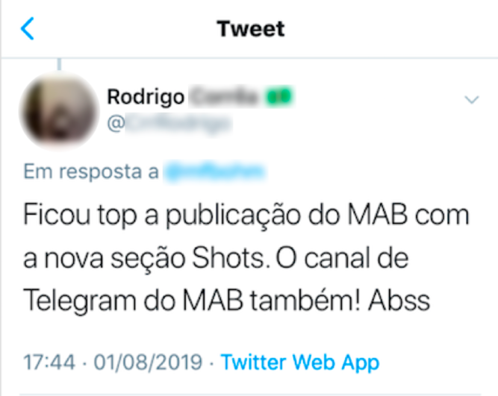Click the green emoji beside Rodrigo's name
The width and height of the screenshot is (498, 396).
click(x=279, y=97)
